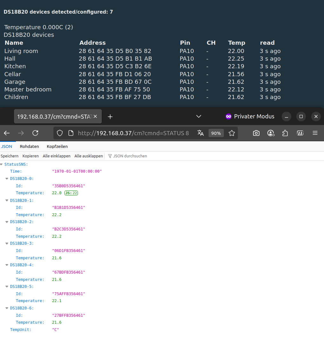This screenshot has width=324, height=338.
Task: Click the Cellar row name
Action: 13,74
